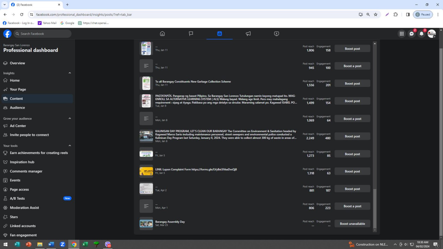Open Viber from the taskbar
443x249 pixels.
pyautogui.click(x=108, y=244)
